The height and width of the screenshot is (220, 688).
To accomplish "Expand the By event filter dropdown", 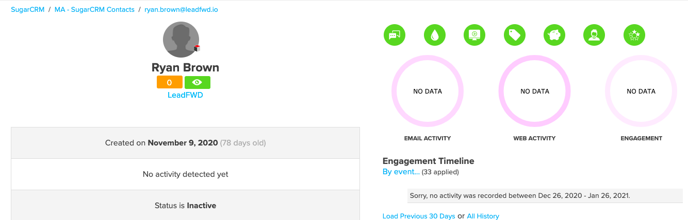I will click(x=401, y=172).
